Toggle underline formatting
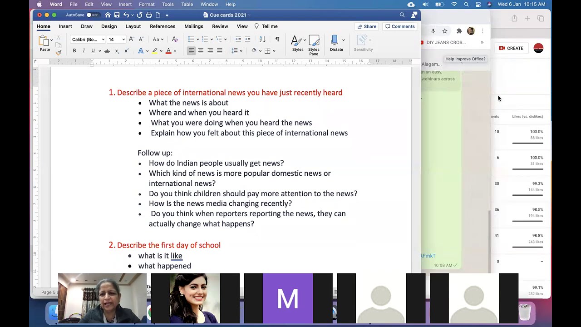 click(93, 51)
